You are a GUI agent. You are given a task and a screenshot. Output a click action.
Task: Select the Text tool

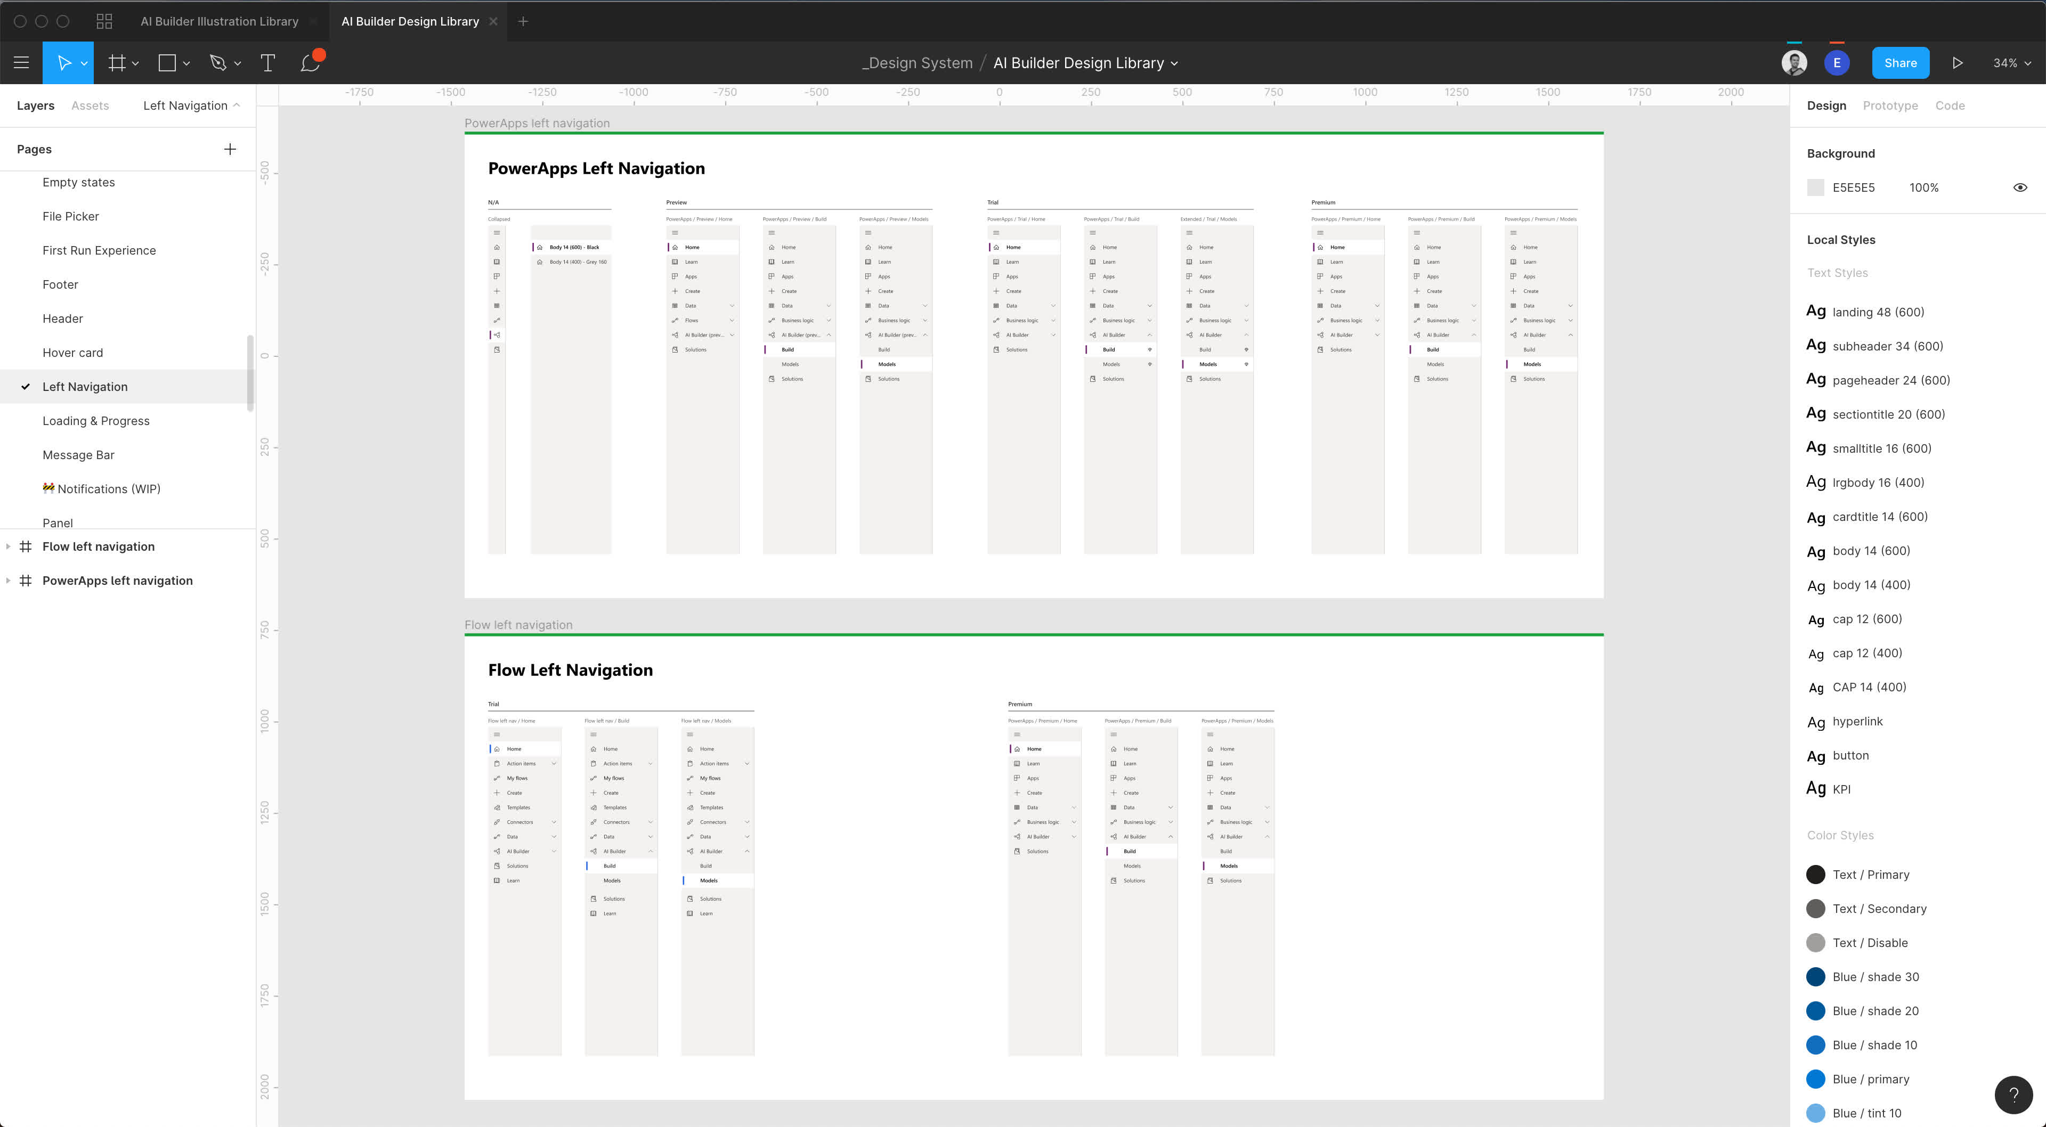pos(267,63)
